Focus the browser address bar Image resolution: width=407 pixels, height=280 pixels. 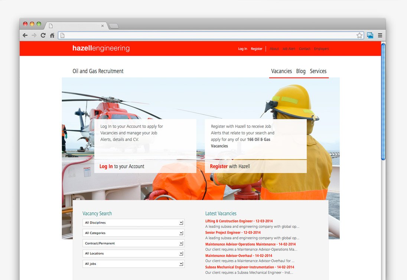(208, 35)
